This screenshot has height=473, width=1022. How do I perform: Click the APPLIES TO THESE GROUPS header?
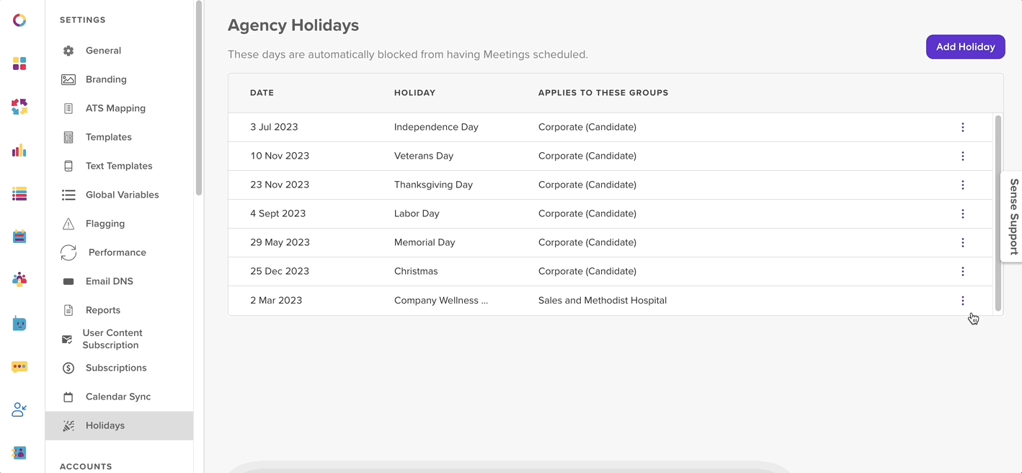coord(603,93)
